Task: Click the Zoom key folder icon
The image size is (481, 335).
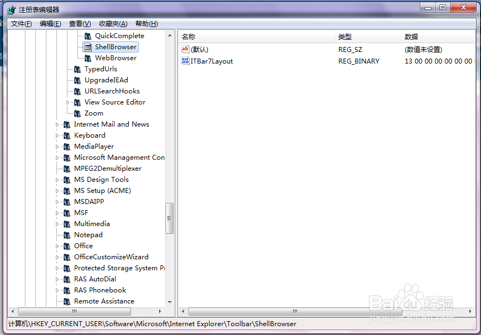Action: [77, 113]
